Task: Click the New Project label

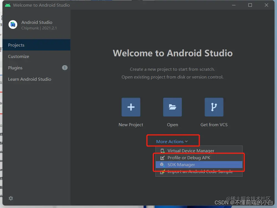Action: click(131, 125)
